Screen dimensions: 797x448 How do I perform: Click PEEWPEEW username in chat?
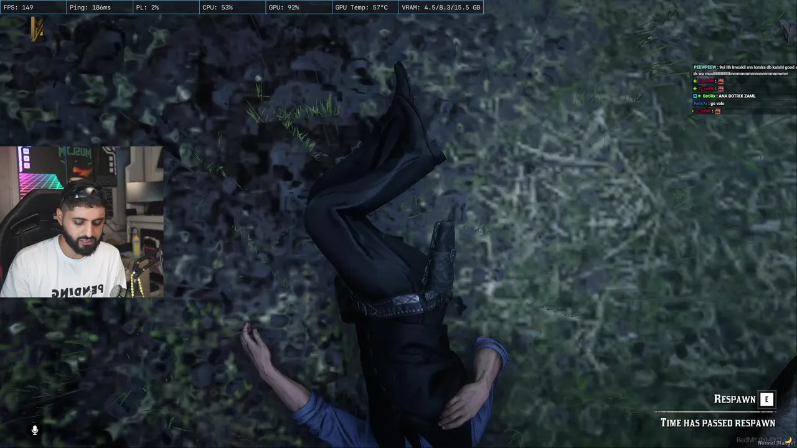point(705,67)
